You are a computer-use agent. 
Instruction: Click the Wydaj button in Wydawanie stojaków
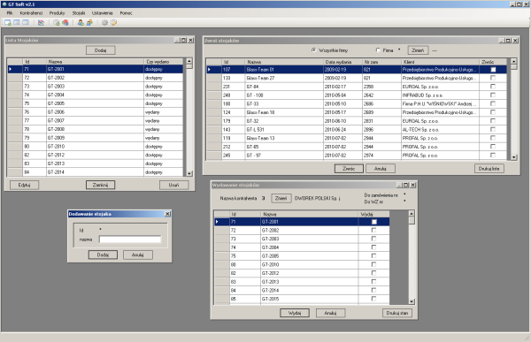click(295, 313)
